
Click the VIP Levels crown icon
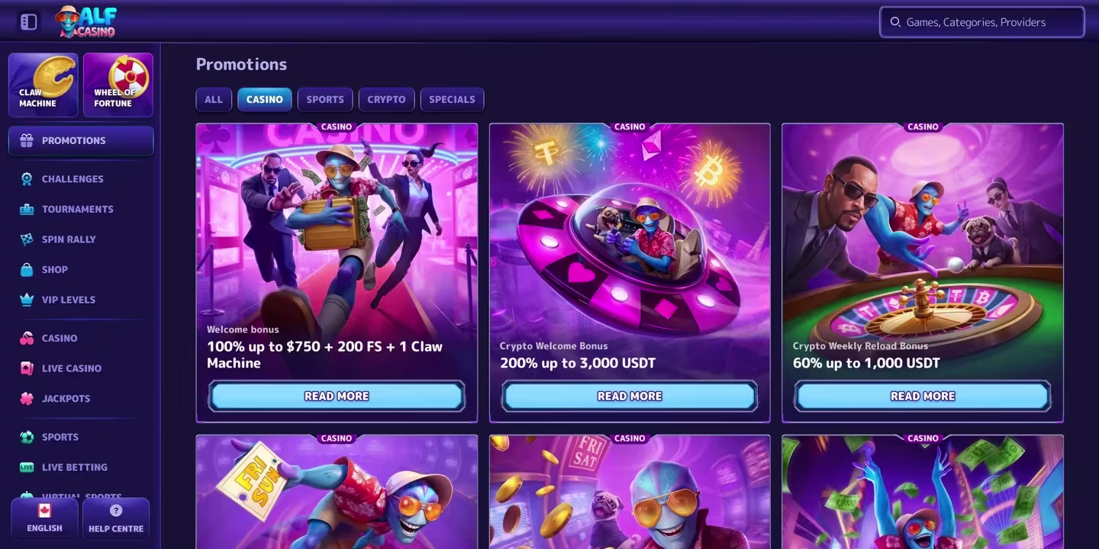[27, 300]
